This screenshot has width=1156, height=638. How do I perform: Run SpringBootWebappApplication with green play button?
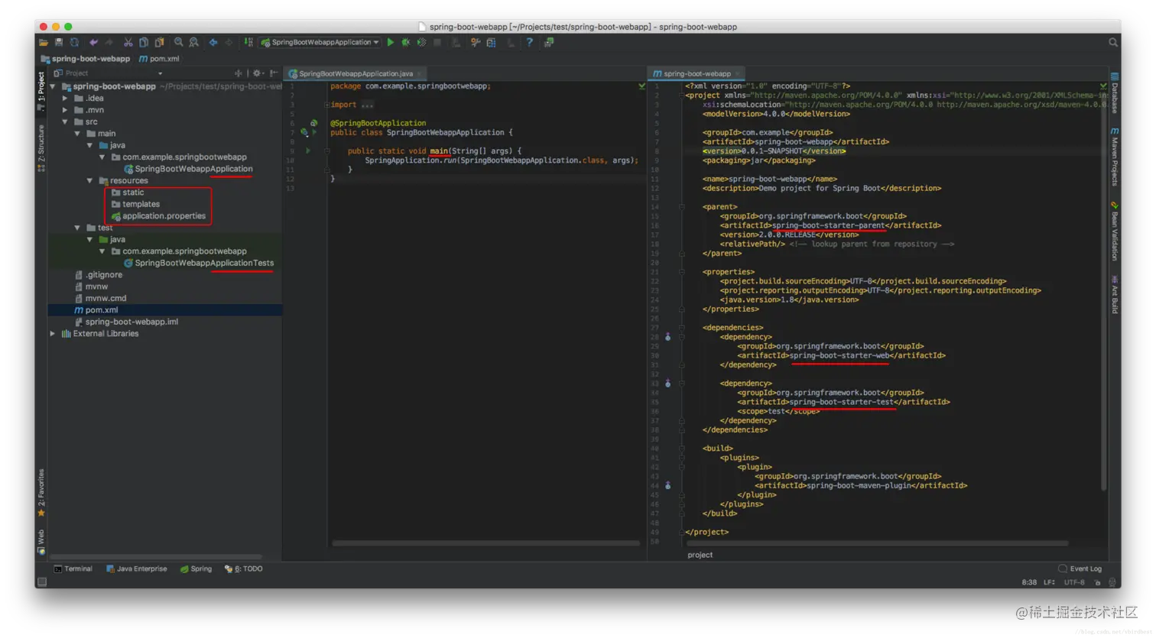pos(391,43)
